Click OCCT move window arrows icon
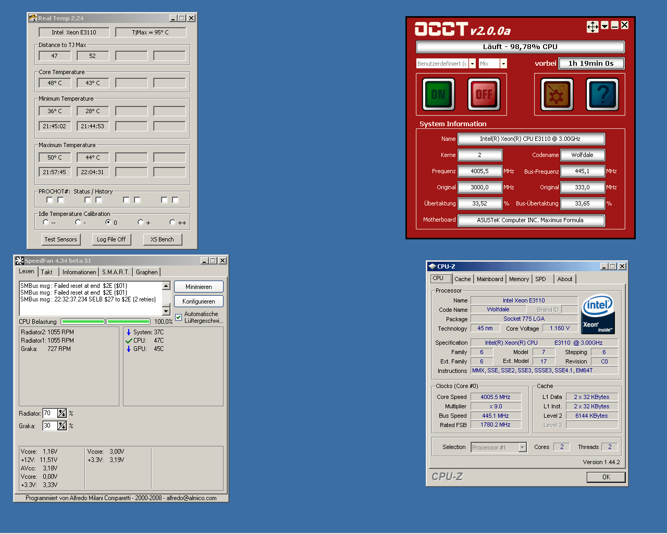 (x=592, y=27)
